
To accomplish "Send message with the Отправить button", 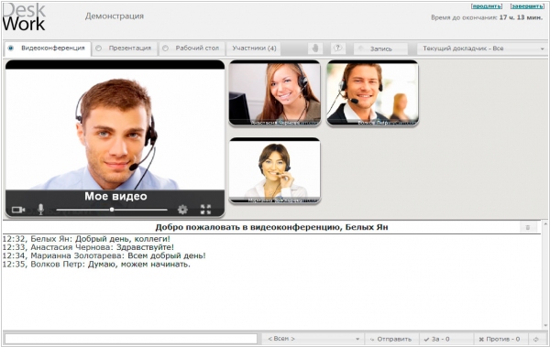I will tap(391, 339).
